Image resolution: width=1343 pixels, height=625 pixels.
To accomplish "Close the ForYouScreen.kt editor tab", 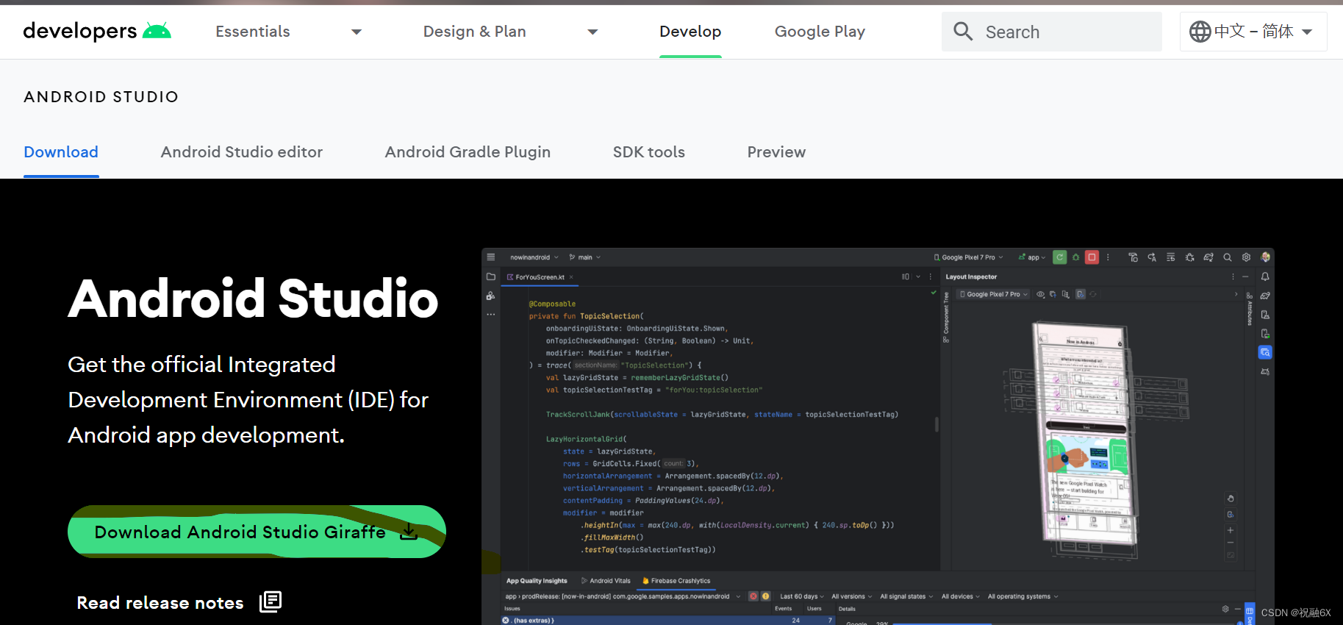I will point(571,277).
